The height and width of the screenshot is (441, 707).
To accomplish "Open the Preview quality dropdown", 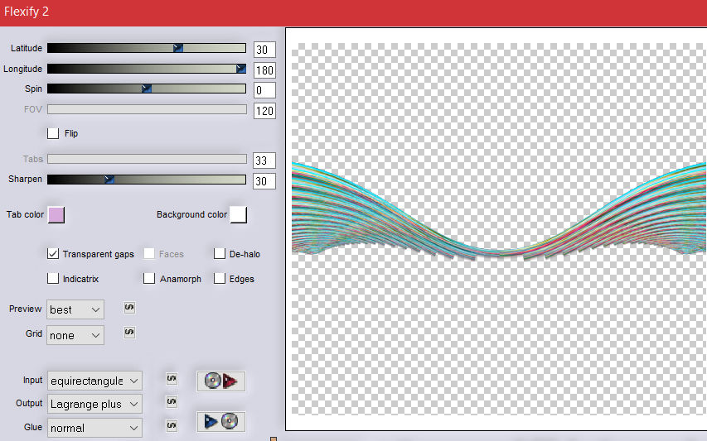I will click(75, 309).
